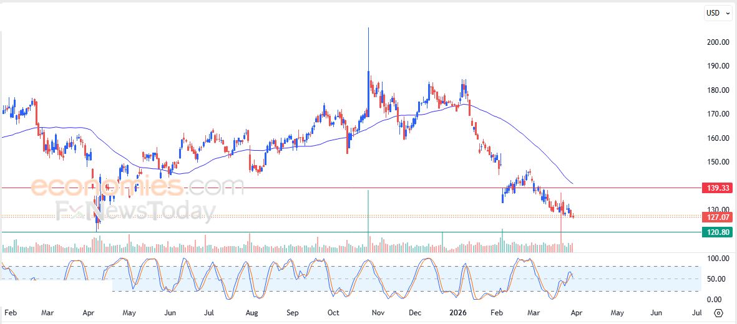The image size is (737, 324).
Task: Click the 160.00 price axis tick
Action: pyautogui.click(x=718, y=138)
